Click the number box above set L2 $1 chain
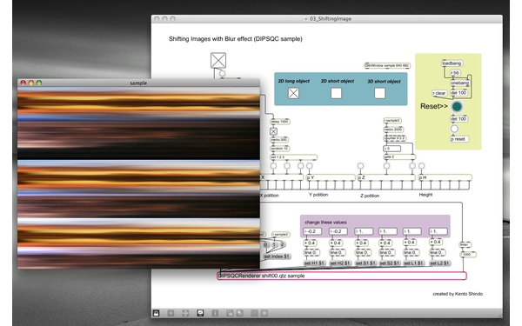The width and height of the screenshot is (522, 326). pyautogui.click(x=438, y=231)
